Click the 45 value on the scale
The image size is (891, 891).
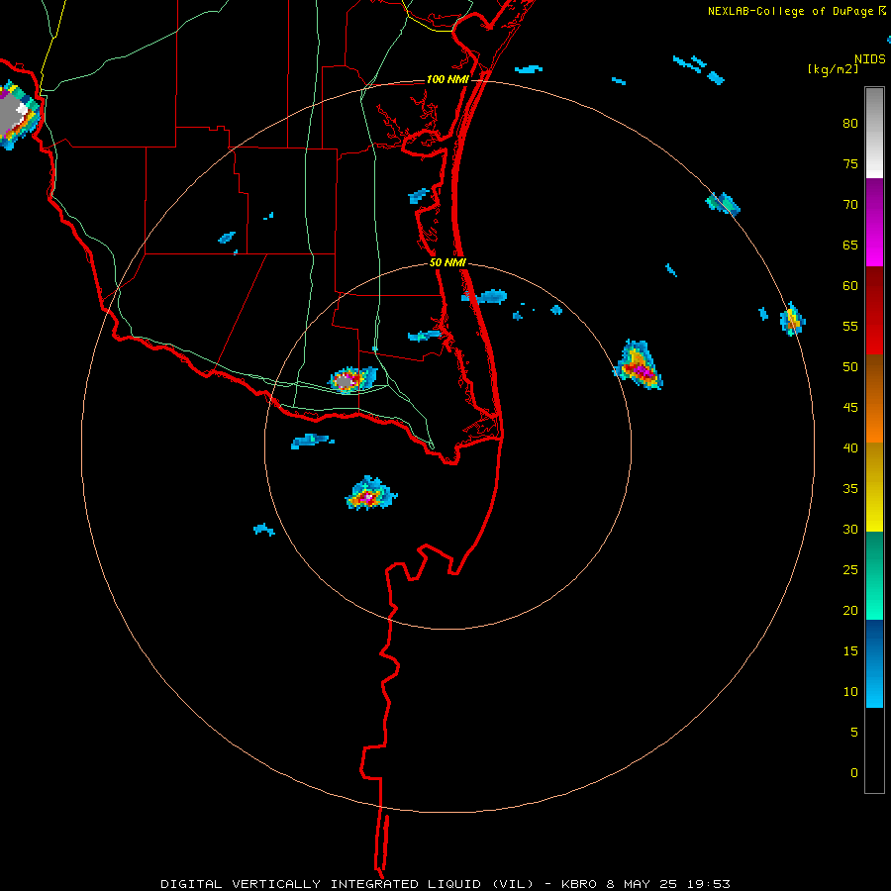pyautogui.click(x=850, y=408)
